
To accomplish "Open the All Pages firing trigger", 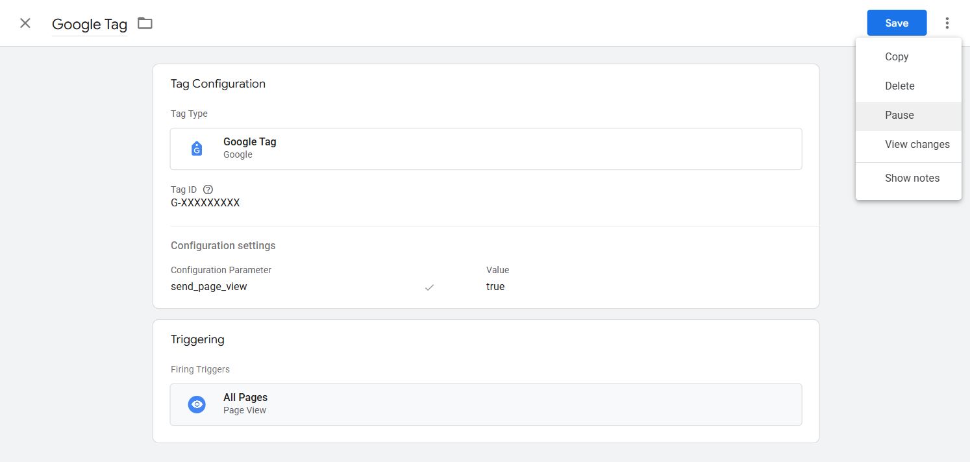I will [486, 404].
